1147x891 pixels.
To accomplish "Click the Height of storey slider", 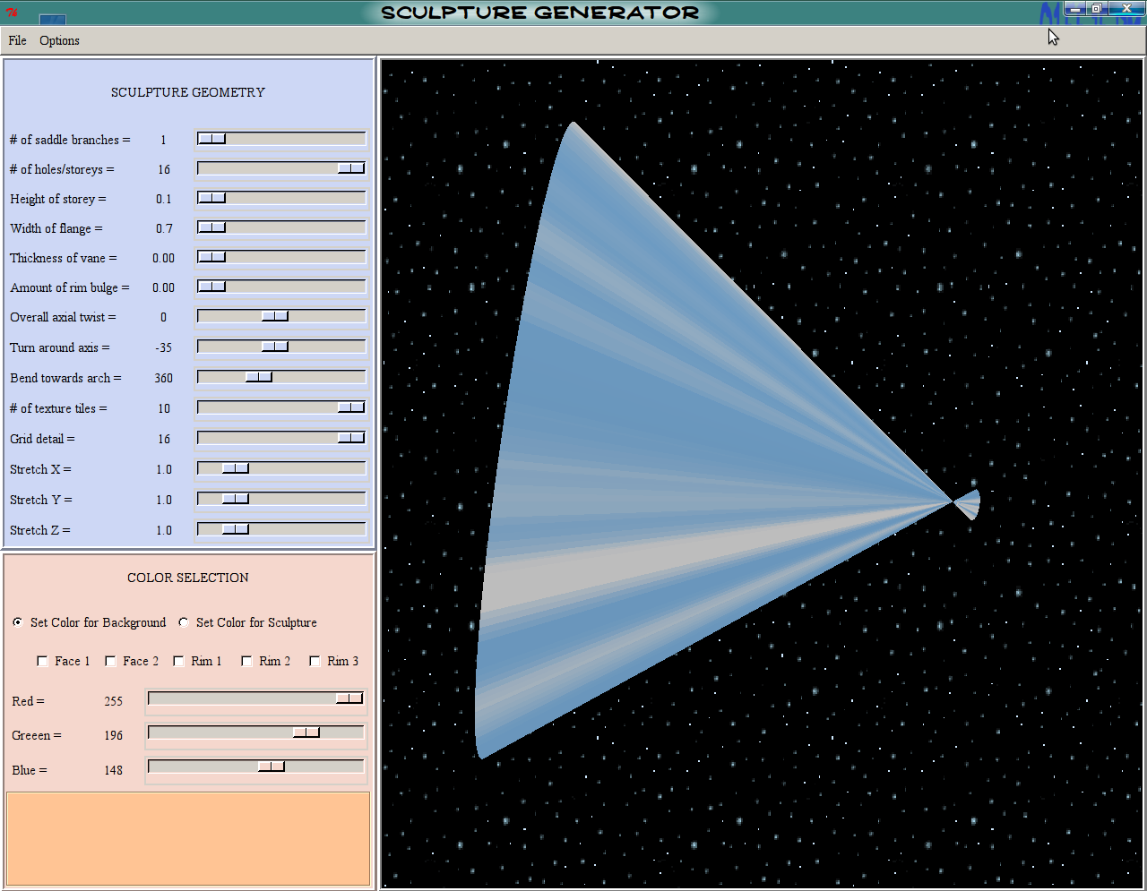I will (x=281, y=198).
